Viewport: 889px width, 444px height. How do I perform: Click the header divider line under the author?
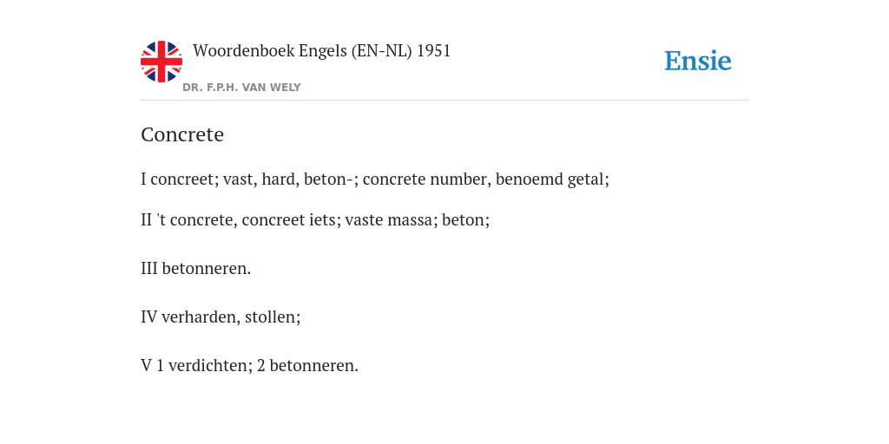coord(444,101)
